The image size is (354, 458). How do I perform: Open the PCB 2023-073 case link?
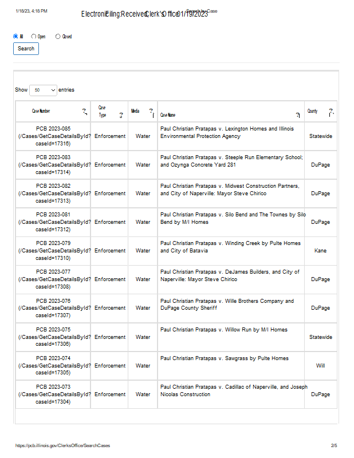click(x=53, y=394)
